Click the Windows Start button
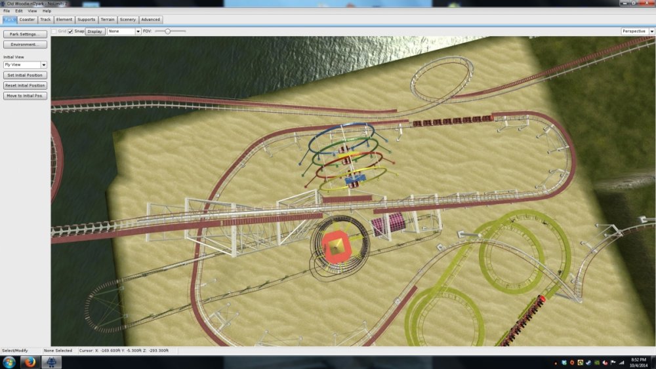Viewport: 656px width, 369px height. (x=9, y=362)
